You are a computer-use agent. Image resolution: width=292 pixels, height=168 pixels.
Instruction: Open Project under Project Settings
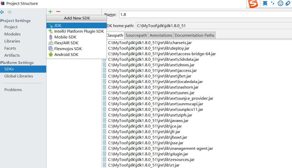pos(11,27)
